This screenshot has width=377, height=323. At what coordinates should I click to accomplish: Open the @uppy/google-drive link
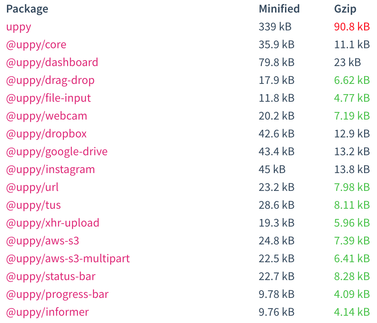(57, 152)
